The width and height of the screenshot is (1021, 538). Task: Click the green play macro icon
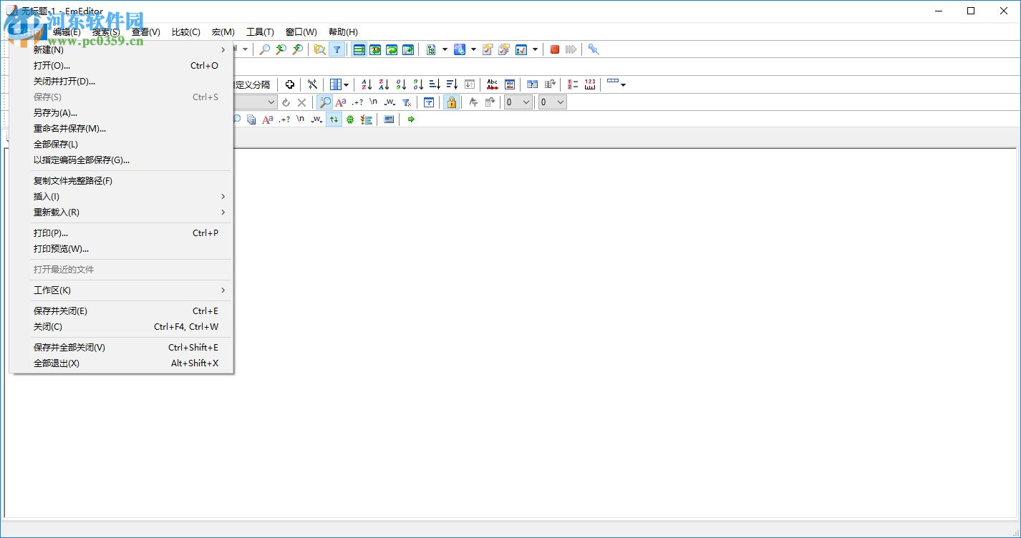click(410, 119)
